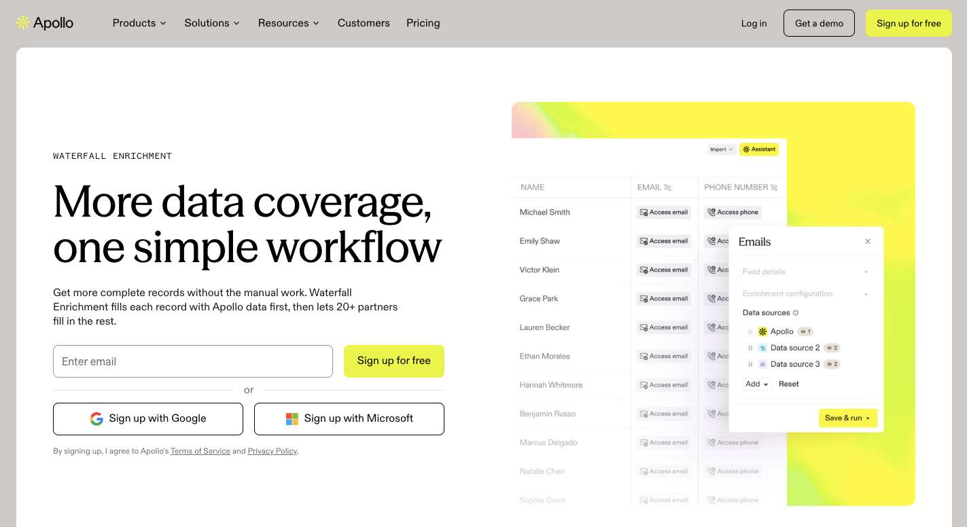Viewport: 967px width, 527px height.
Task: Open the Import dropdown above the table
Action: [721, 149]
